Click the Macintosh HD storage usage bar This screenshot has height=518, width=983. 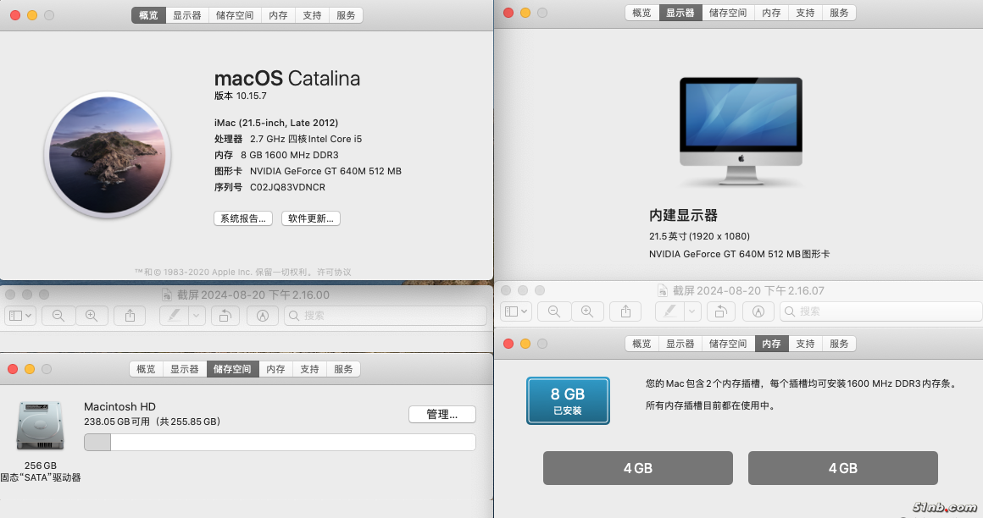280,443
